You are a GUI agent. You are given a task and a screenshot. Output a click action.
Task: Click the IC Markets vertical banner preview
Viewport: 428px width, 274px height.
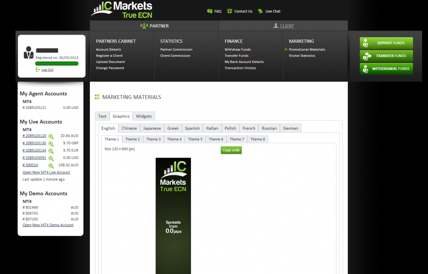click(173, 215)
